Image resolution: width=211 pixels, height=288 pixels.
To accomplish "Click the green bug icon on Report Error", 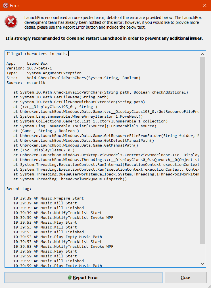I will coord(70,277).
